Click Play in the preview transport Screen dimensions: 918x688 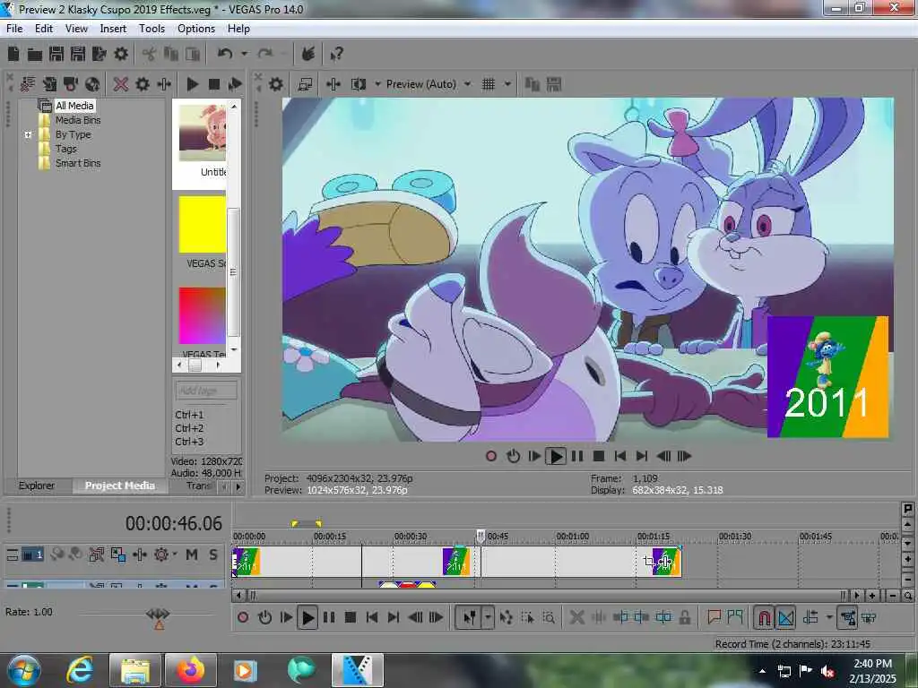tap(556, 456)
